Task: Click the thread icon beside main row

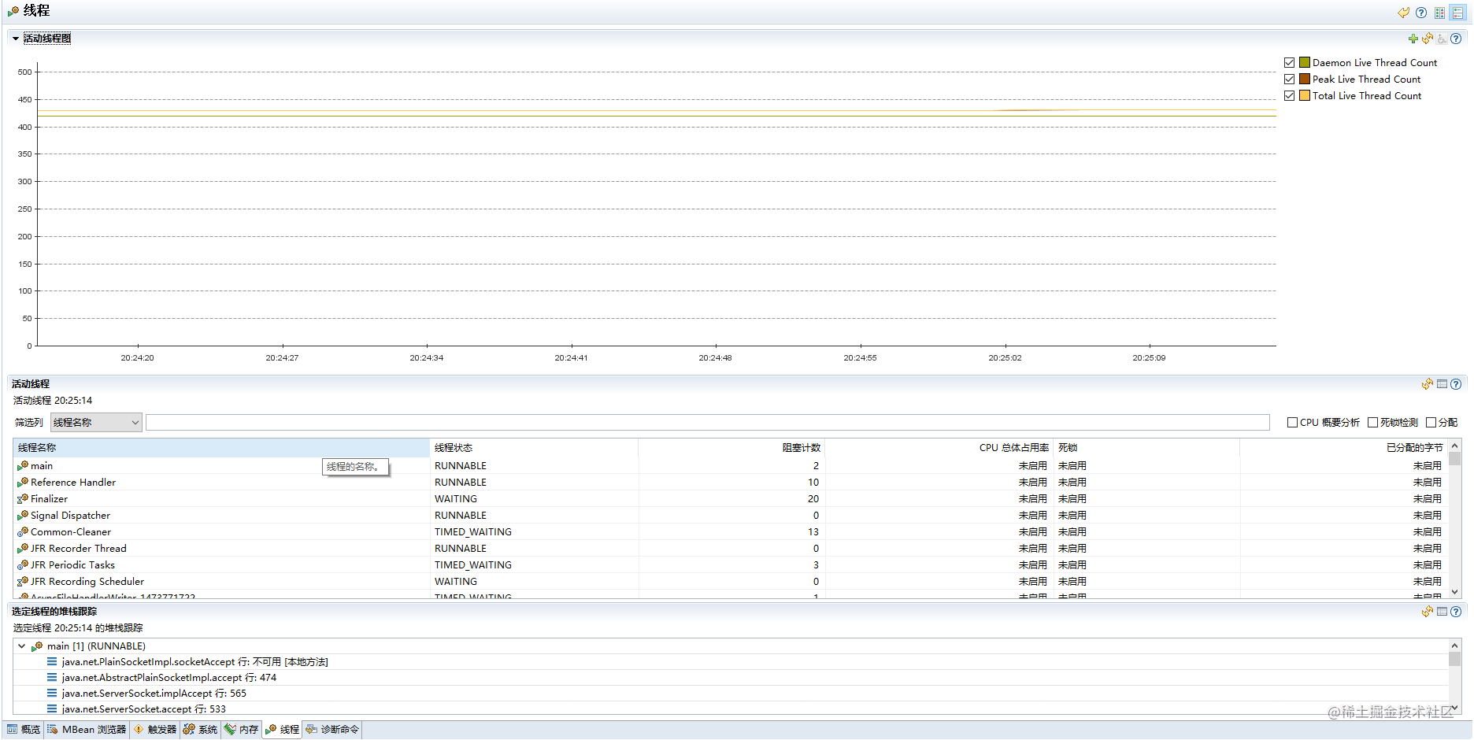Action: click(x=23, y=466)
